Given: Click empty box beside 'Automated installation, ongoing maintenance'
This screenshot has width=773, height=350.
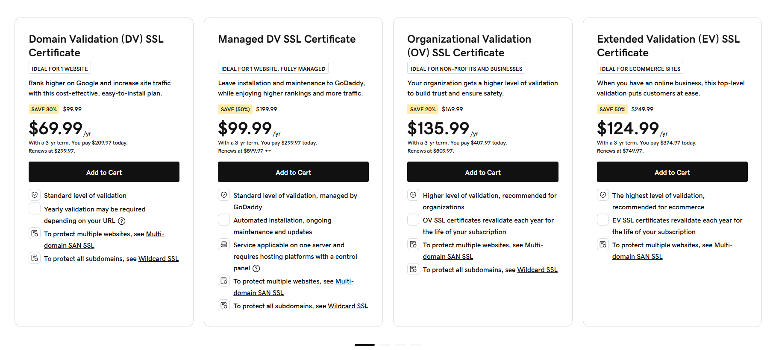Looking at the screenshot, I should point(224,220).
